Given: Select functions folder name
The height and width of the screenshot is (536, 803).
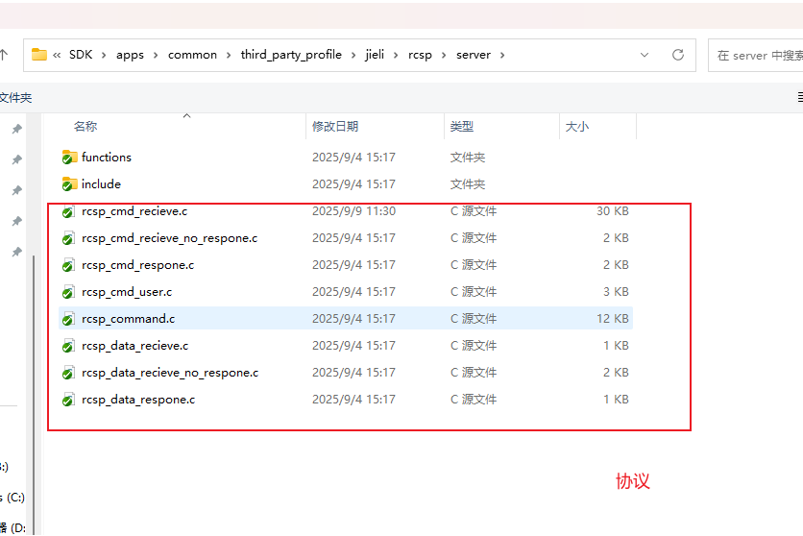Looking at the screenshot, I should pos(107,157).
